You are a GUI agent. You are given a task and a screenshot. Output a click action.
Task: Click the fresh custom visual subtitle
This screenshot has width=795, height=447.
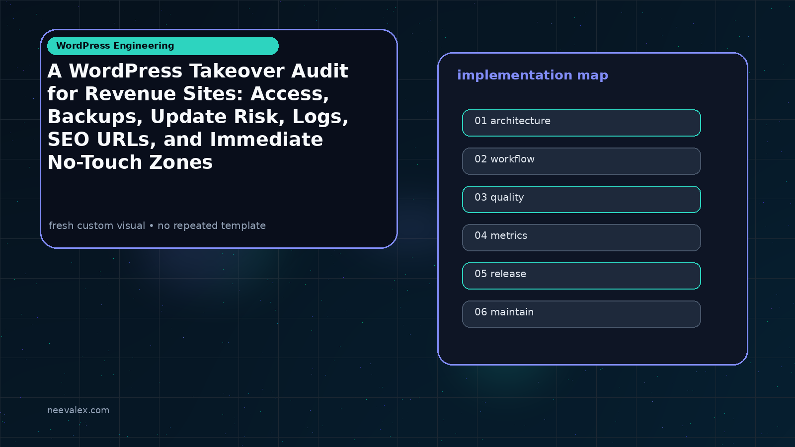click(x=157, y=225)
